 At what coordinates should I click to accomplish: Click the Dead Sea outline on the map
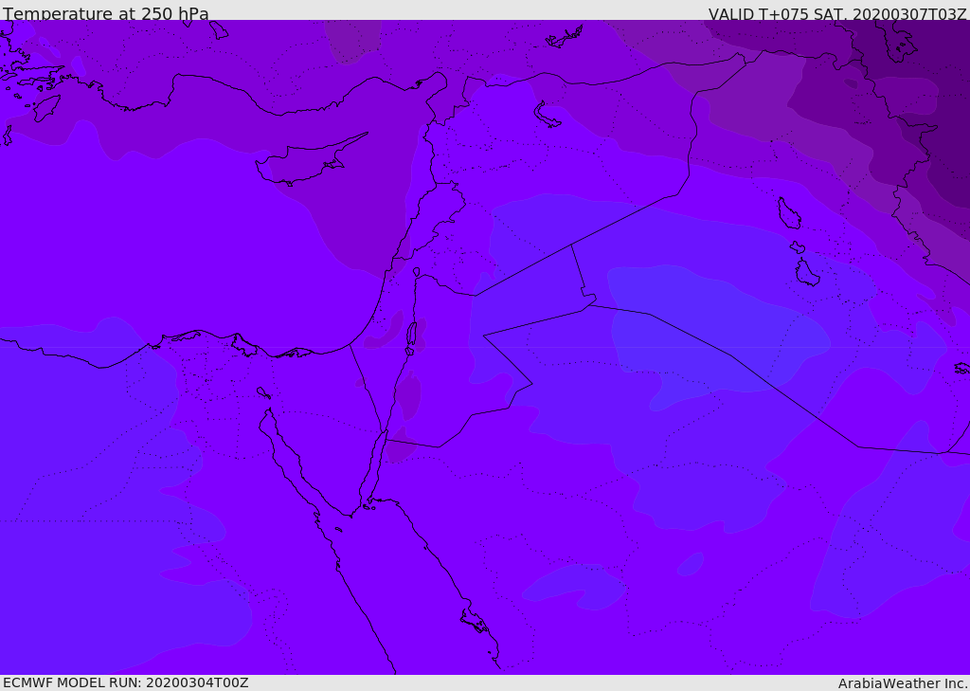coord(411,335)
